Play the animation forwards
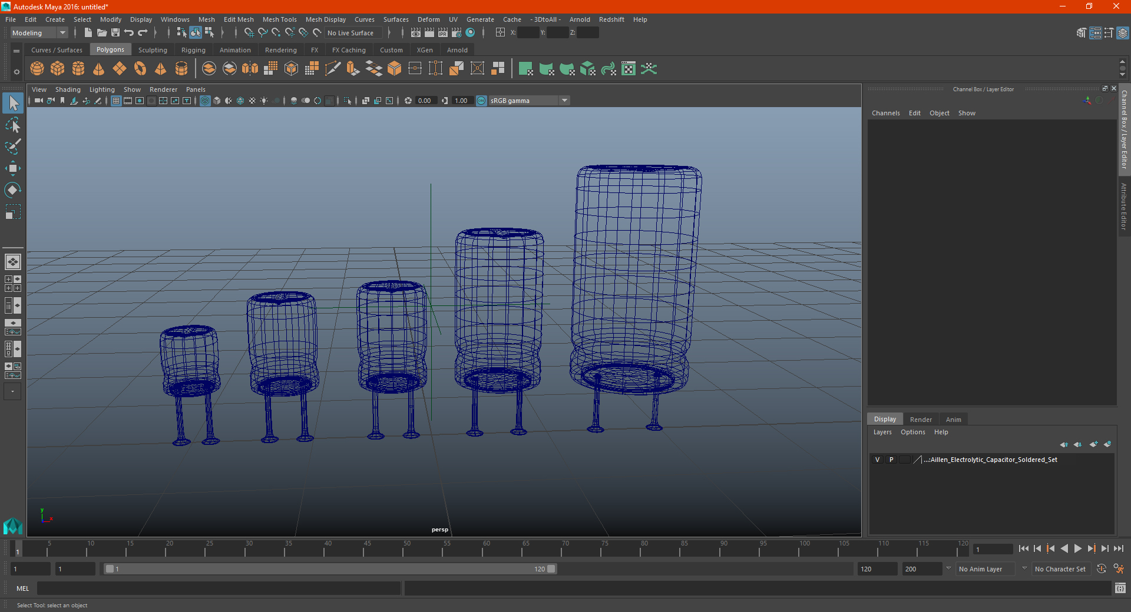Viewport: 1131px width, 612px height. tap(1077, 548)
